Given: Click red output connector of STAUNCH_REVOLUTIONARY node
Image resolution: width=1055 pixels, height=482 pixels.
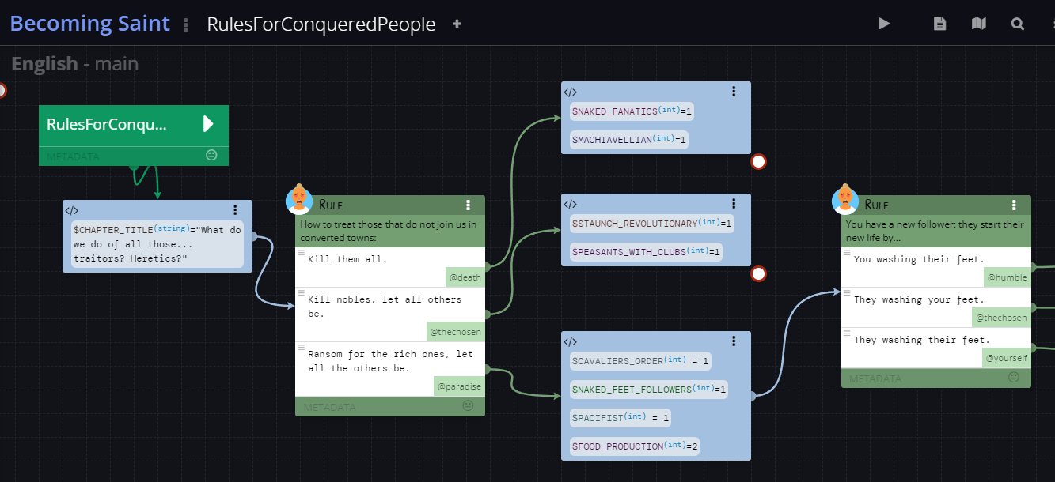Looking at the screenshot, I should pyautogui.click(x=758, y=274).
